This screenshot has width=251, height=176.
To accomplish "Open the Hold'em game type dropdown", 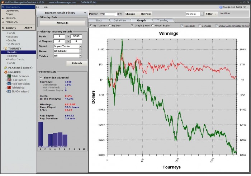I will (x=202, y=14).
